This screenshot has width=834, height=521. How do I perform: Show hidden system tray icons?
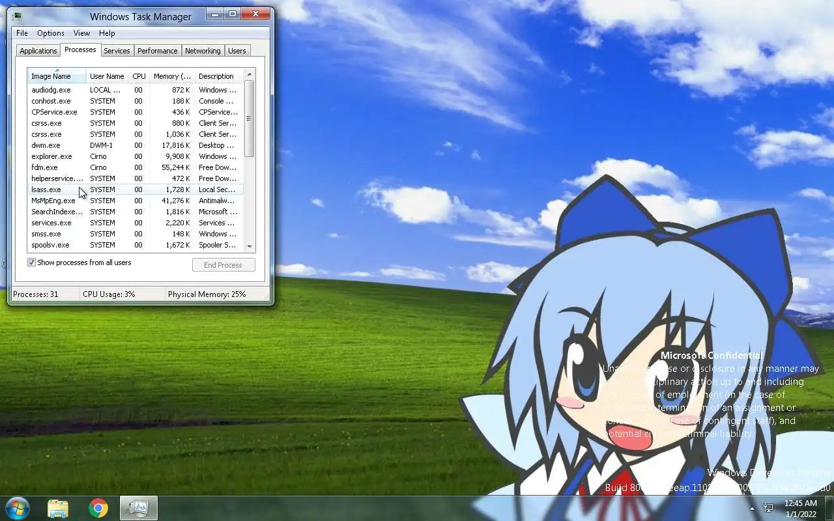pos(752,509)
